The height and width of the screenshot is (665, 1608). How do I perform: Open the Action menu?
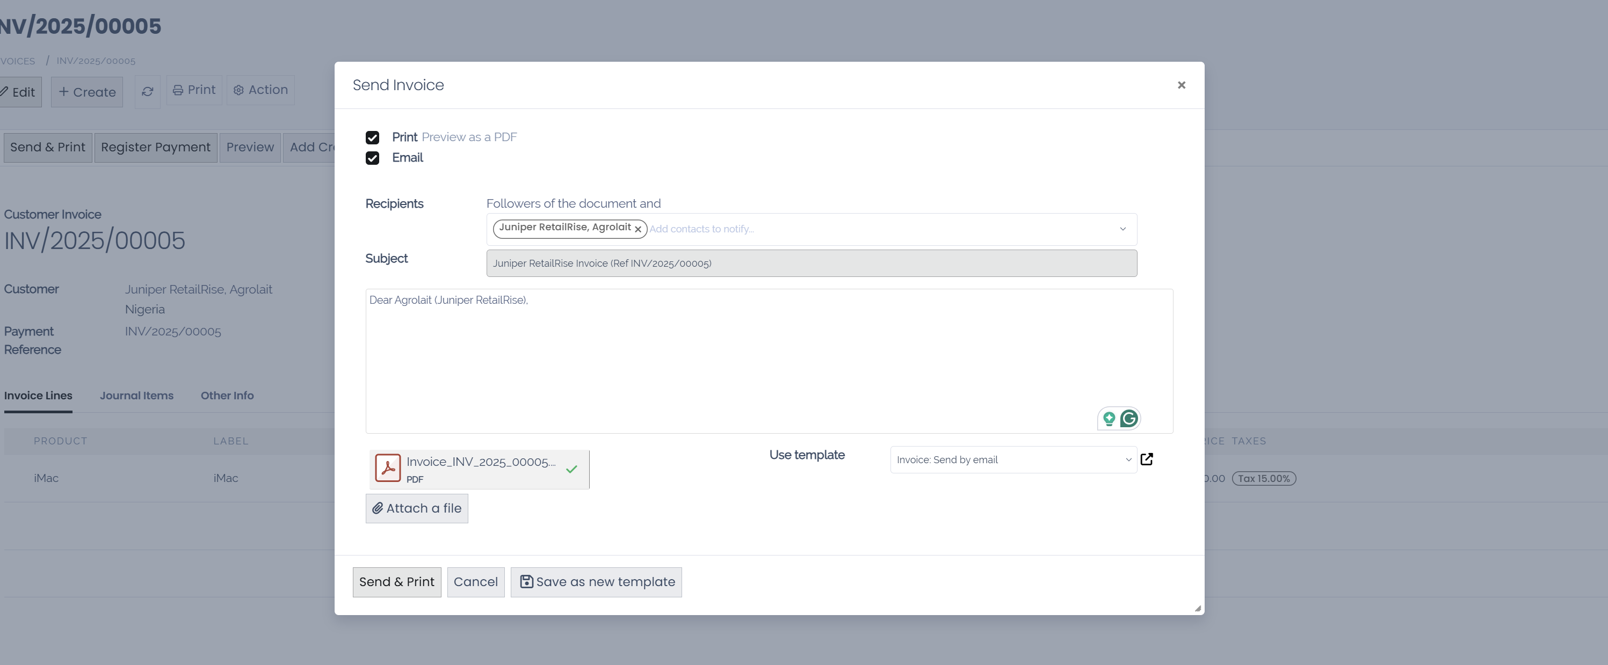tap(260, 90)
